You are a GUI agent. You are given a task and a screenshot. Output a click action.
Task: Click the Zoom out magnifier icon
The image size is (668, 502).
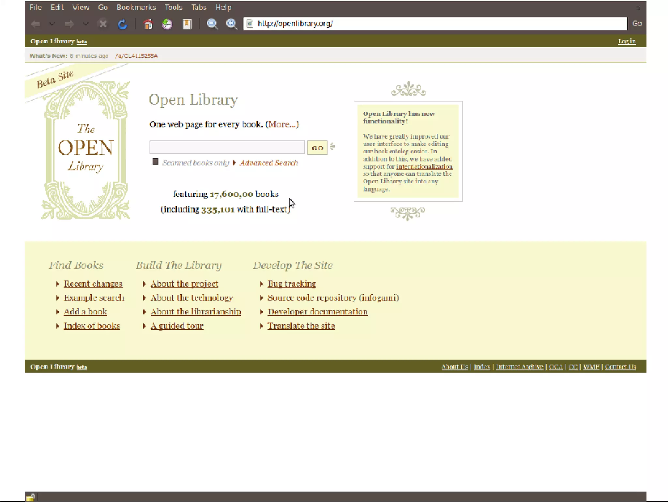212,24
